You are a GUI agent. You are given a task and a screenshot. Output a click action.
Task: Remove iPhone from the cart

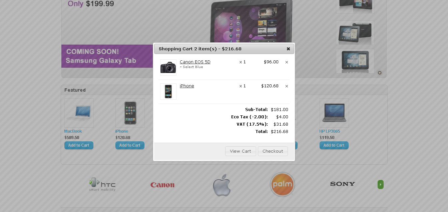(x=287, y=86)
